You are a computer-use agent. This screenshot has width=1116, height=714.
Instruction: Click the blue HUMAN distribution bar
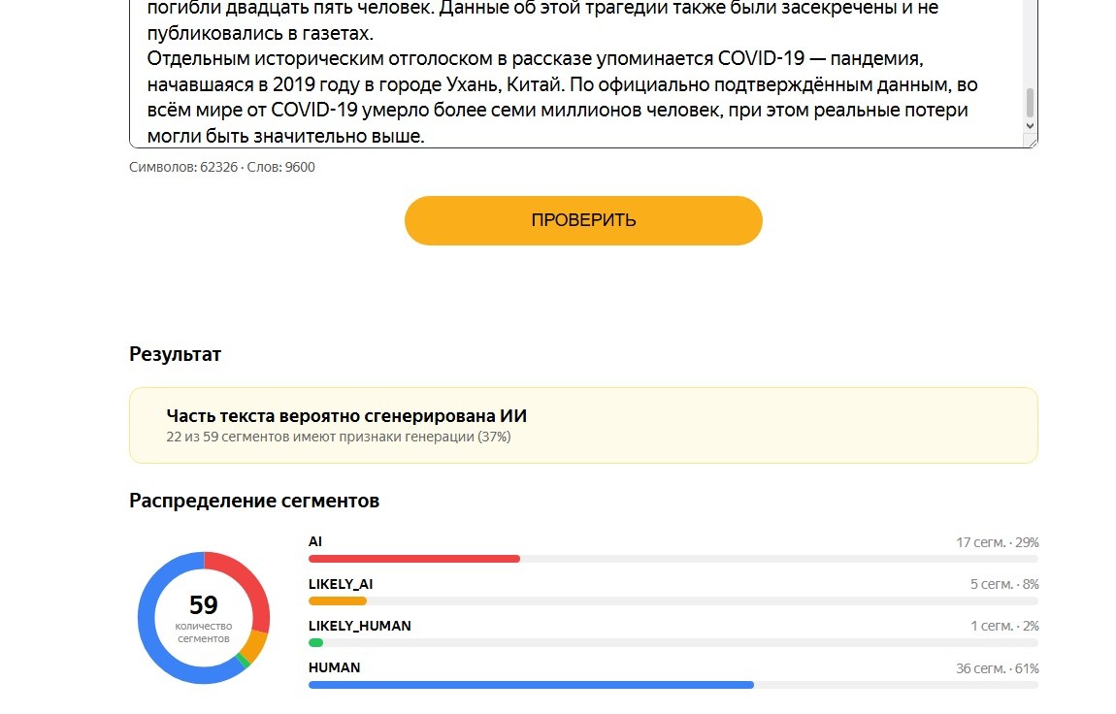click(531, 685)
